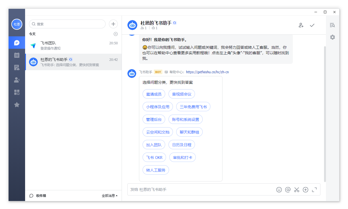
Task: Click the member count in chat header
Action: 144,28
